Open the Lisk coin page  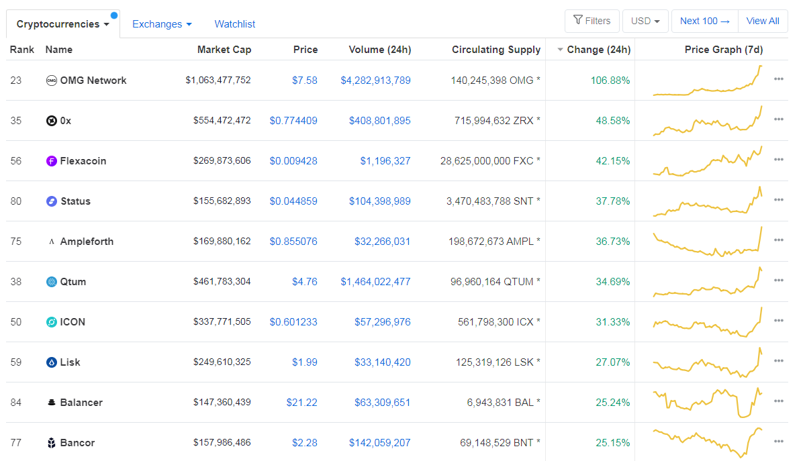tap(70, 362)
